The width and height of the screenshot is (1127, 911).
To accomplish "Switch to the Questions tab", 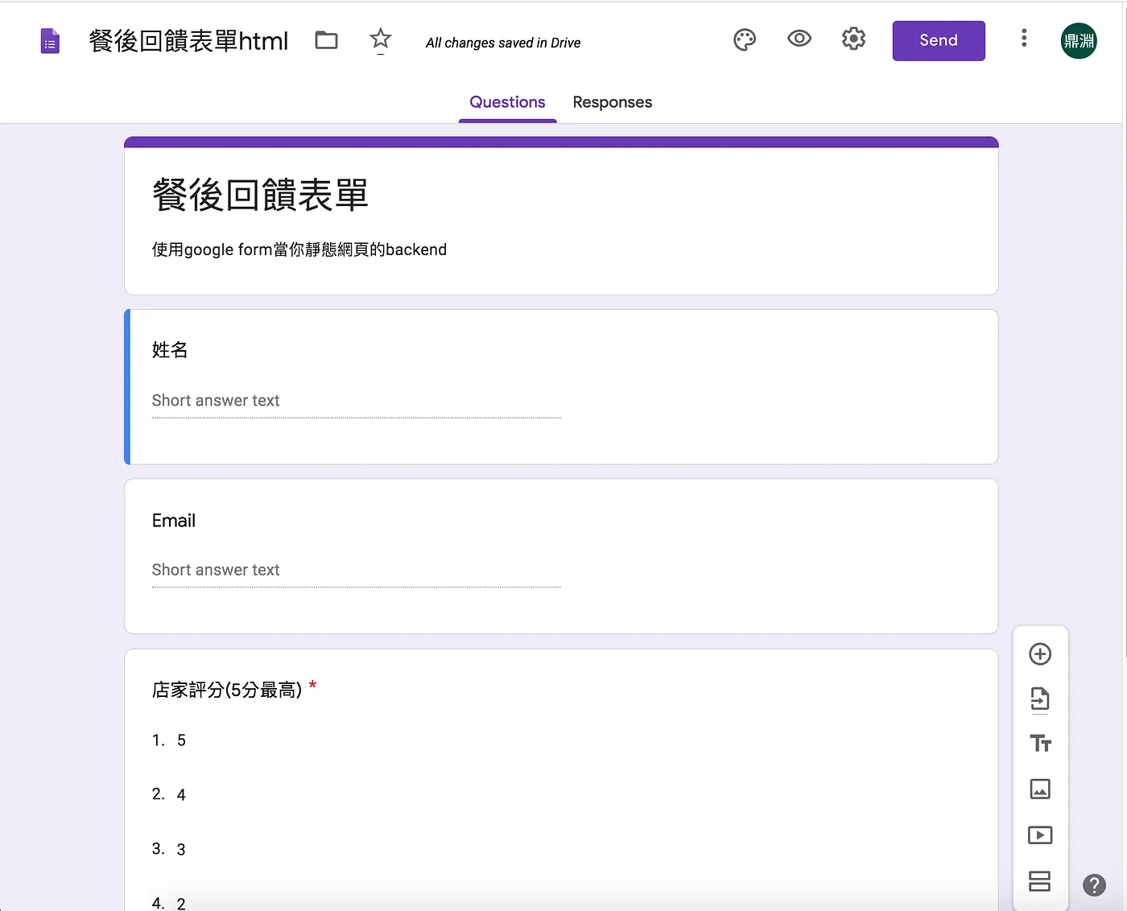I will (x=507, y=102).
